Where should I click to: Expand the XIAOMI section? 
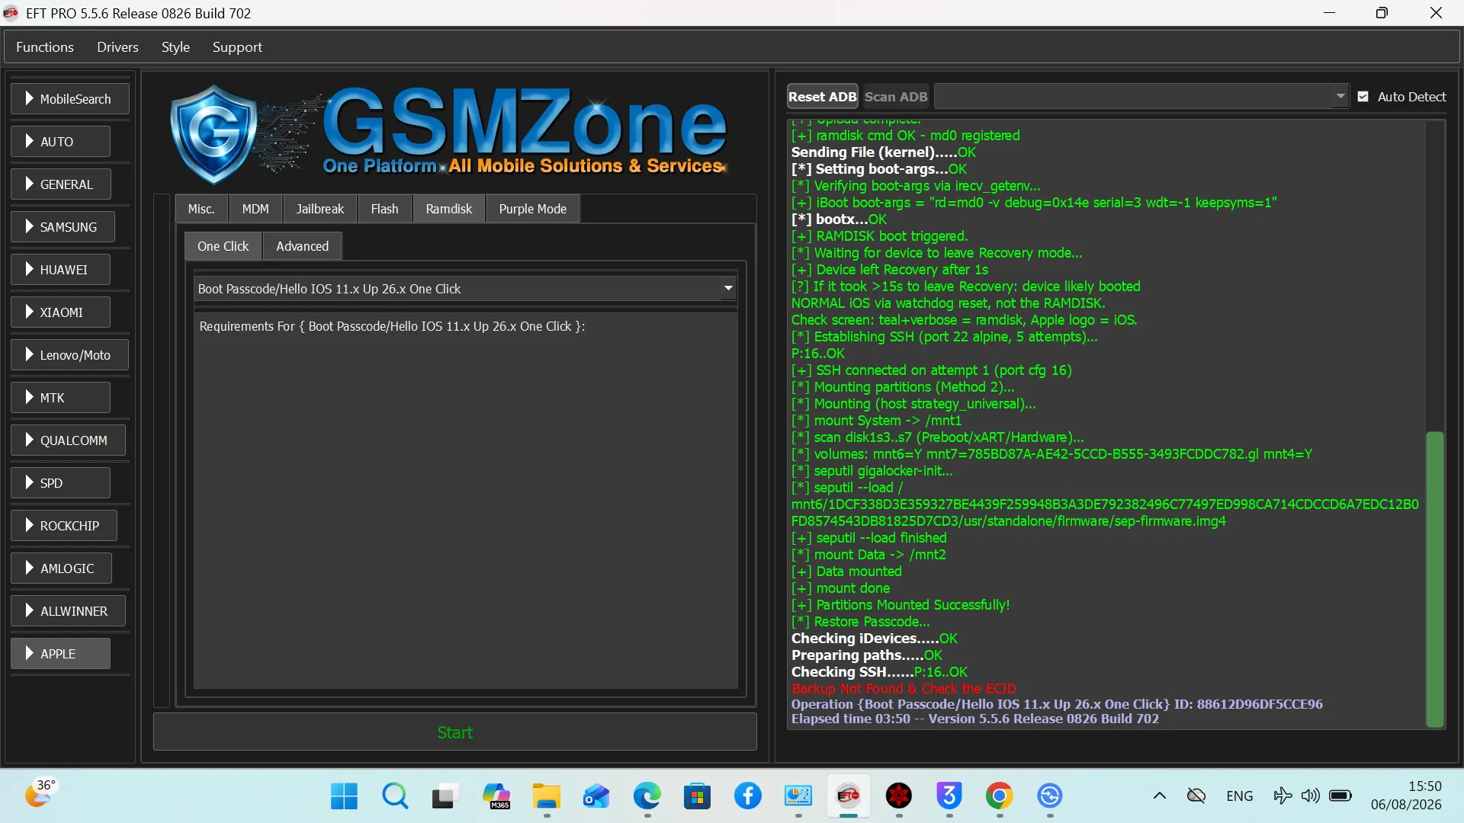pos(60,312)
